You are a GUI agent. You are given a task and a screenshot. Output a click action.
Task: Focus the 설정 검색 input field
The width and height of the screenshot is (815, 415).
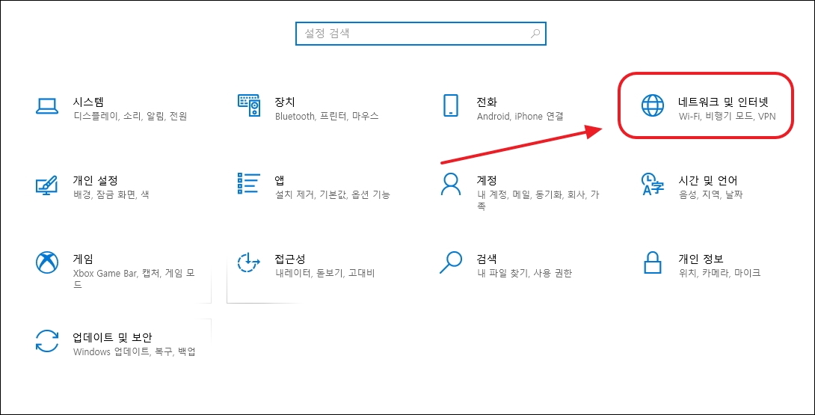(420, 34)
